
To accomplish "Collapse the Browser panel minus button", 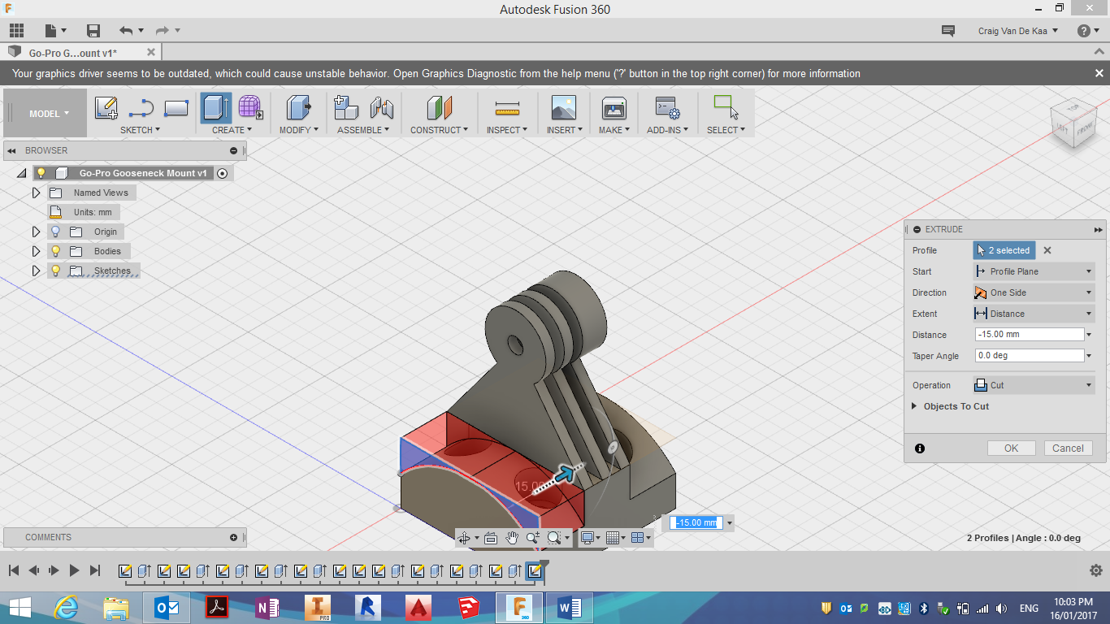I will (233, 150).
